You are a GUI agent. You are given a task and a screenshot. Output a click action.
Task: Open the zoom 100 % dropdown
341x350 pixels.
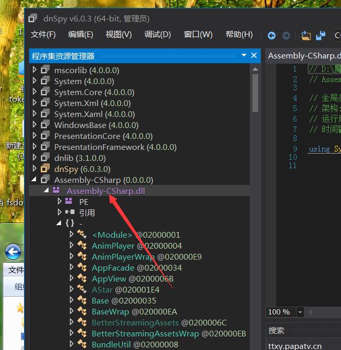click(300, 312)
